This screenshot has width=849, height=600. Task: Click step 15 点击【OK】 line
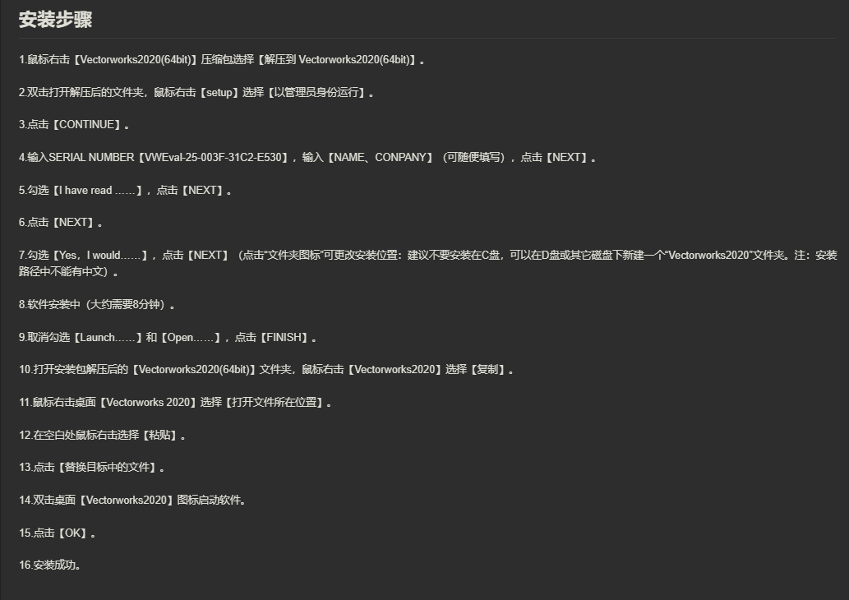tap(58, 533)
